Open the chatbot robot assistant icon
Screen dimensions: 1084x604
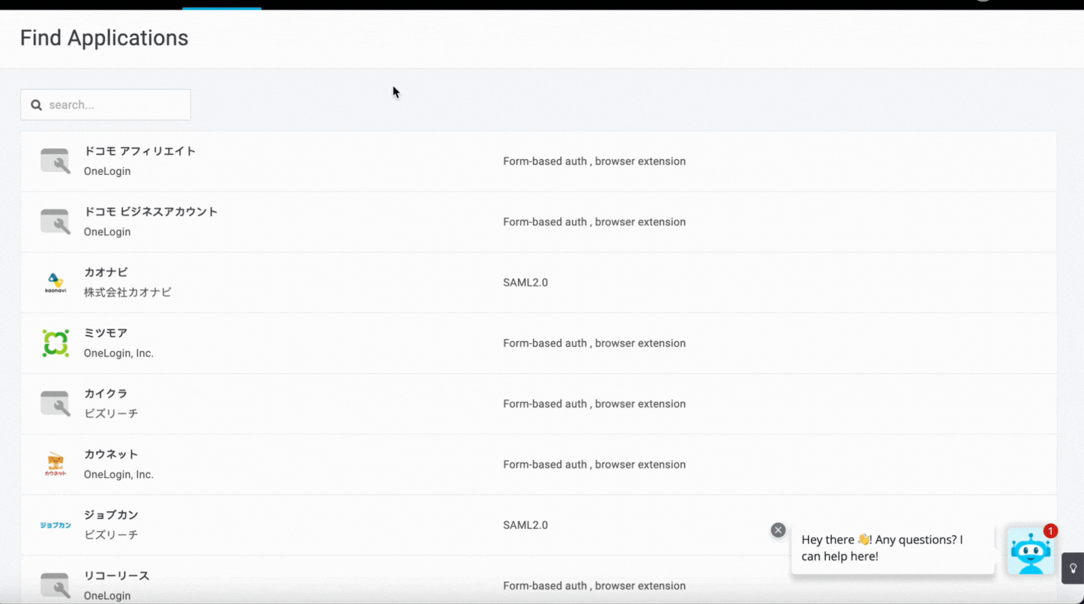(x=1031, y=550)
